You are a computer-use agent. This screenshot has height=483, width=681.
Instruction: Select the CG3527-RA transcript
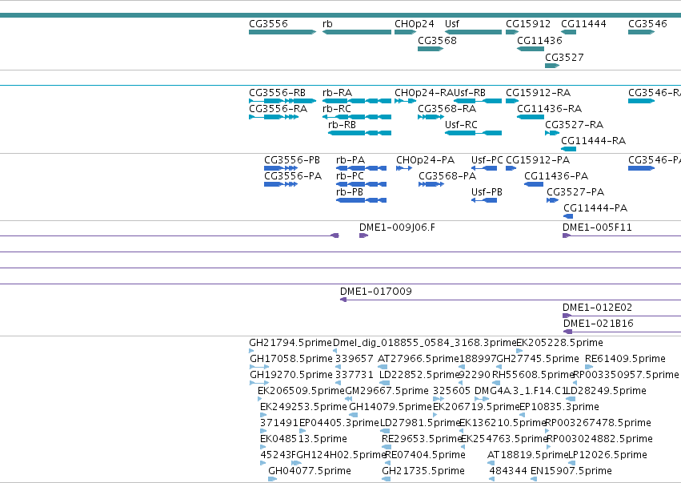click(552, 133)
